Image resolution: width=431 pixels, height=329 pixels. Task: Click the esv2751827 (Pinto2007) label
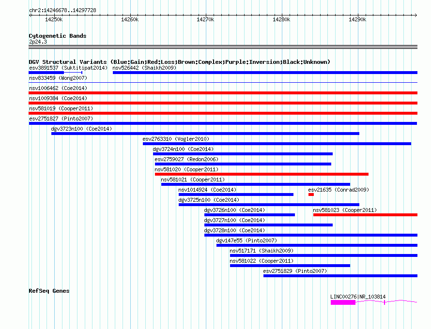61,119
